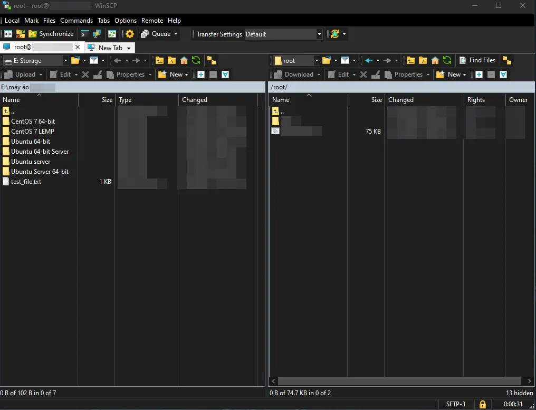Click local Parent Directory icon
Viewport: 536px width, 410px height.
click(159, 61)
